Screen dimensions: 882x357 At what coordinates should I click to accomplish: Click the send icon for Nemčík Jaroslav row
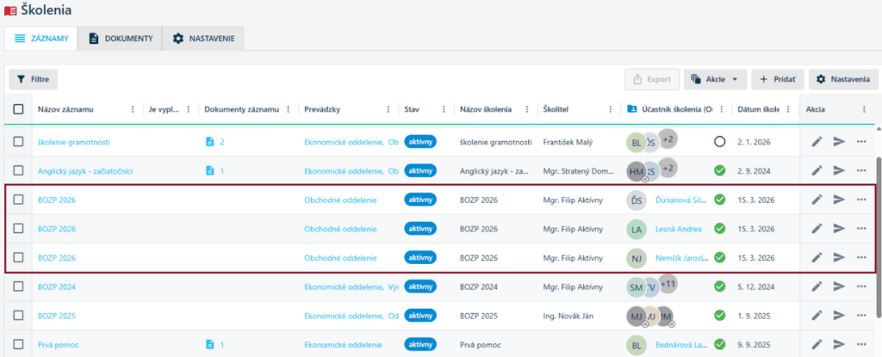[839, 258]
